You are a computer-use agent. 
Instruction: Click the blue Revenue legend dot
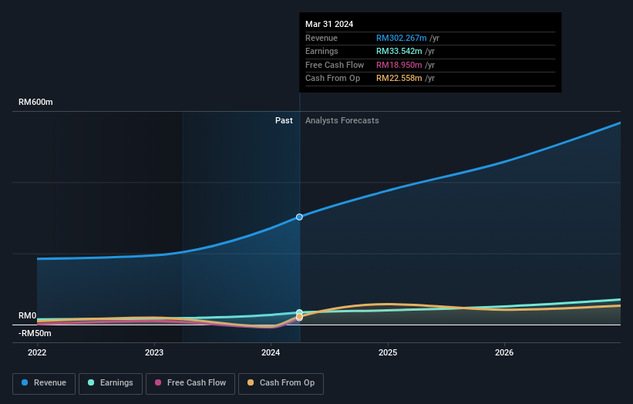[x=25, y=382]
